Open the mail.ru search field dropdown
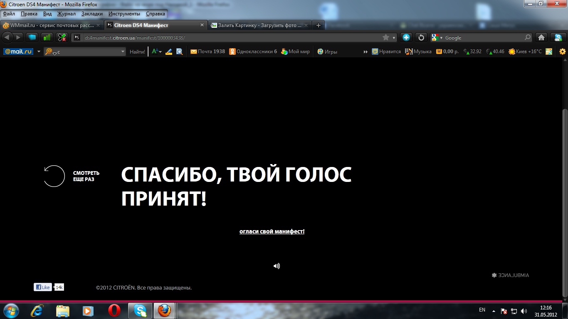This screenshot has height=319, width=568. [x=123, y=52]
